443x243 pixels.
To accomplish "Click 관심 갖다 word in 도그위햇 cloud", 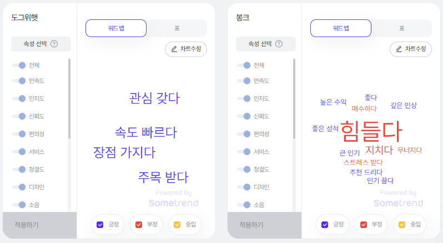I will 154,99.
